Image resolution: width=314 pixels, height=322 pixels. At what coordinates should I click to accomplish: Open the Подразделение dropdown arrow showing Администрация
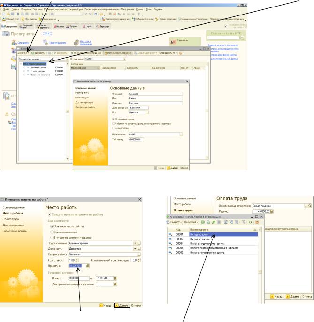pyautogui.click(x=135, y=243)
